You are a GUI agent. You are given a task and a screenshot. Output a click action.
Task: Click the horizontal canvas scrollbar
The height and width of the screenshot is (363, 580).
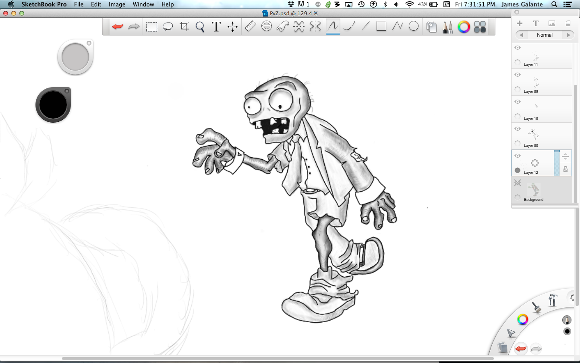click(x=278, y=358)
